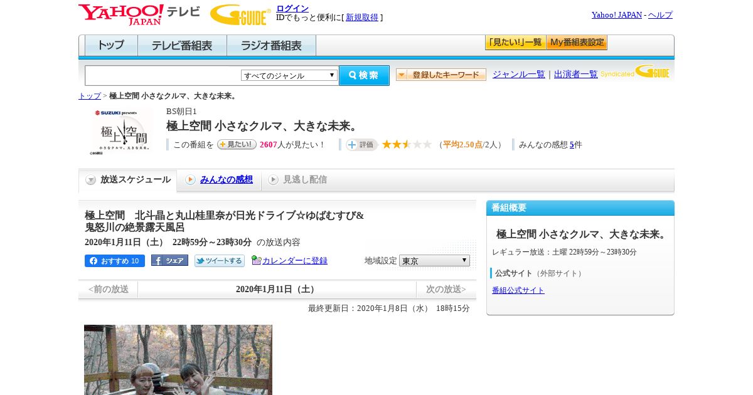The height and width of the screenshot is (395, 753).
Task: Open the ヘルプ link
Action: click(x=660, y=14)
